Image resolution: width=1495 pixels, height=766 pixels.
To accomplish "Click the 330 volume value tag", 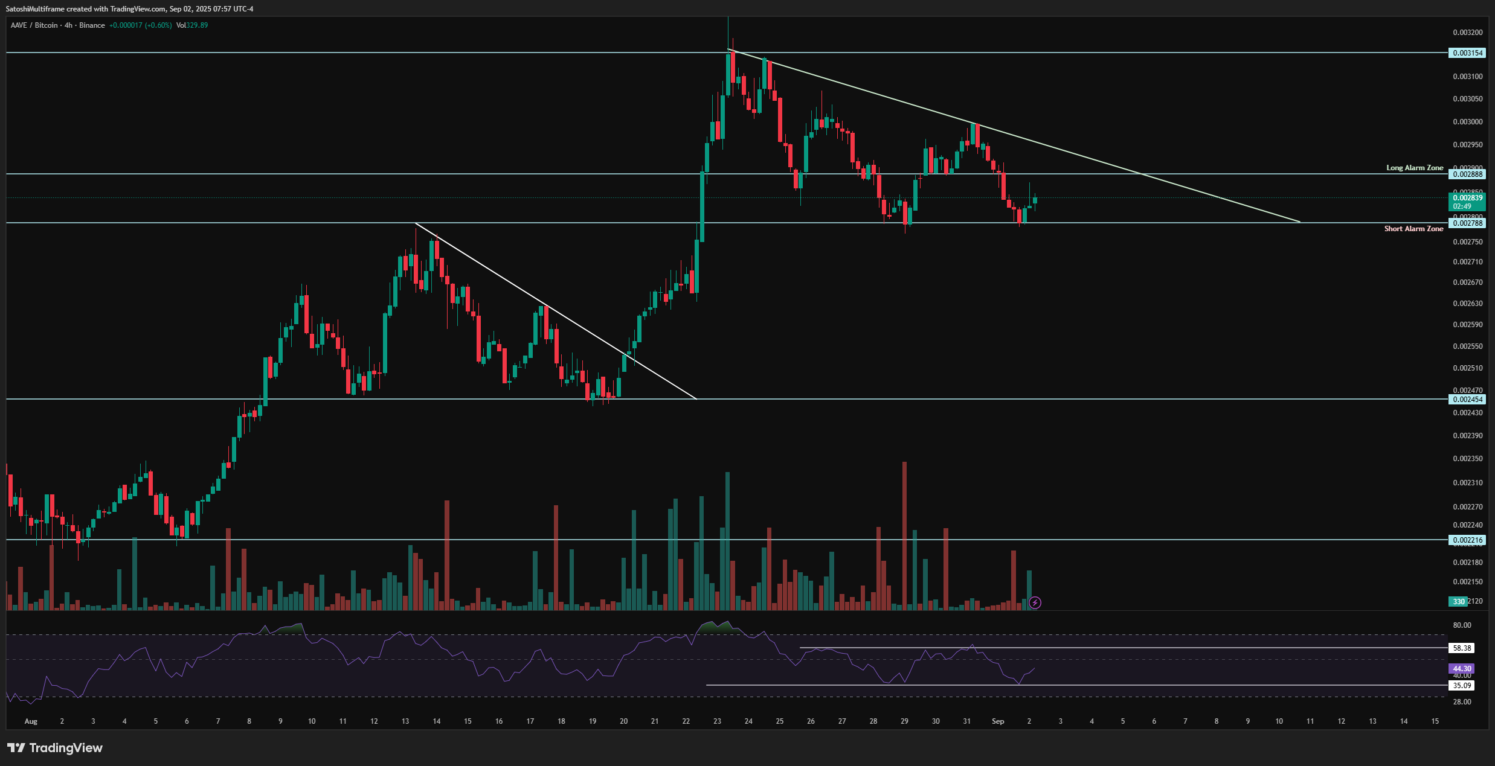I will point(1459,602).
